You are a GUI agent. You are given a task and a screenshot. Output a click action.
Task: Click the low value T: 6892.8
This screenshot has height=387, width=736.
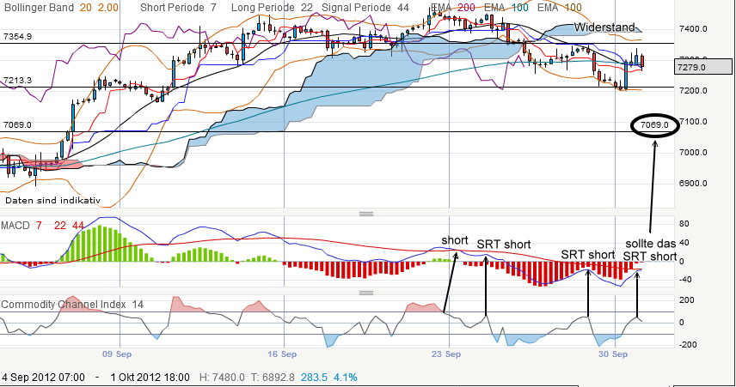273,378
